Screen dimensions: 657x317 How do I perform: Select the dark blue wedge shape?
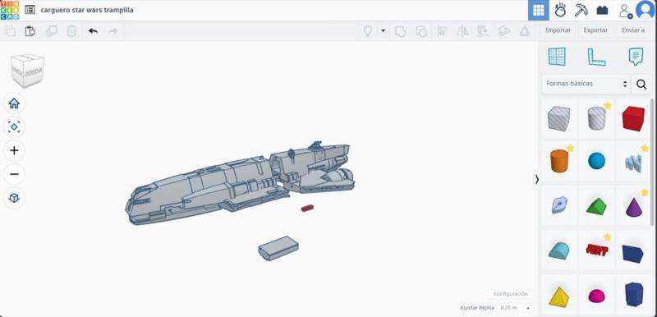[632, 254]
